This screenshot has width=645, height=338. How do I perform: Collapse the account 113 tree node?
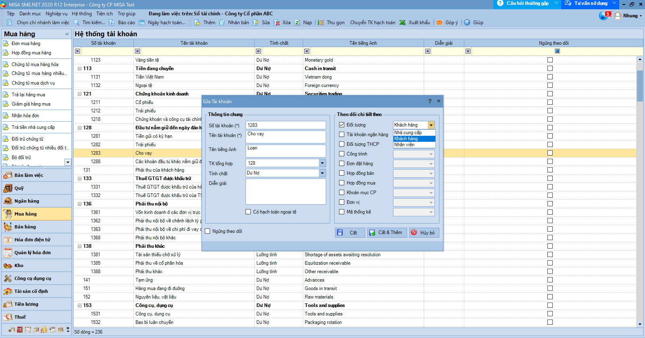(79, 68)
